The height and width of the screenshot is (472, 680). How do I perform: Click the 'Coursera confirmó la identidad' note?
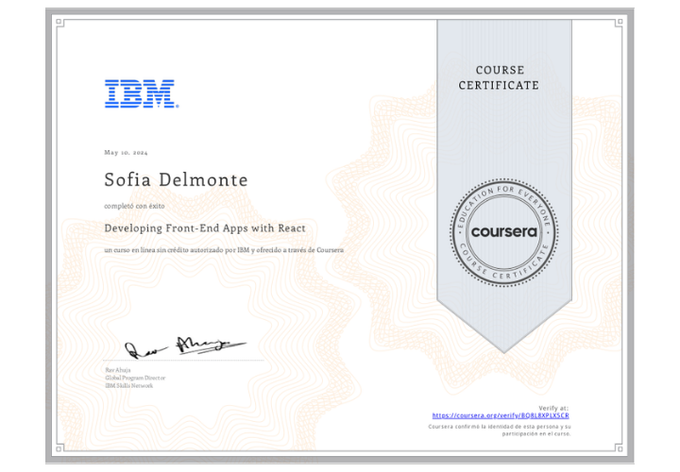500,430
